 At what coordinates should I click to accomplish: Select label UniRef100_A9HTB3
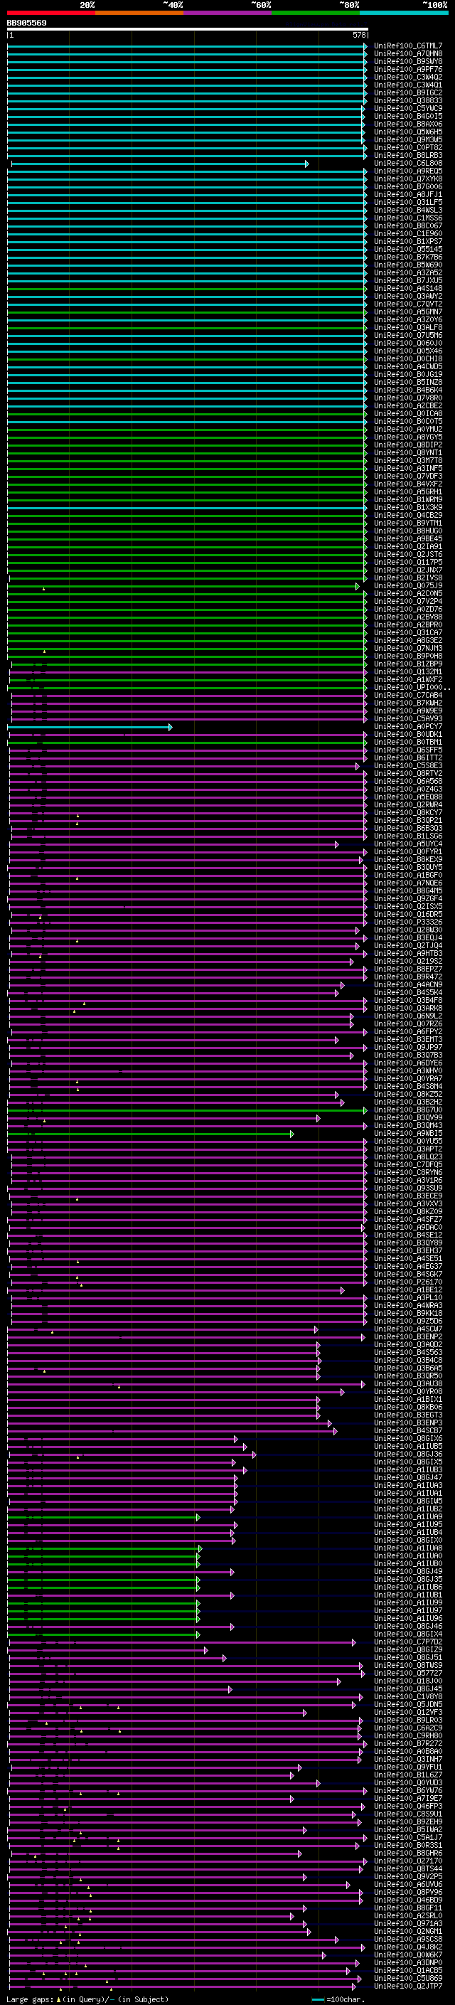pos(408,954)
